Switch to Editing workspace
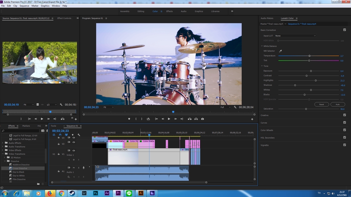Viewport: 351px width, 197px height. (141, 11)
